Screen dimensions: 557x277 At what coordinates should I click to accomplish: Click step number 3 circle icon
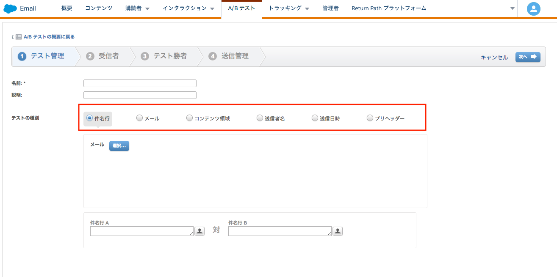click(145, 56)
